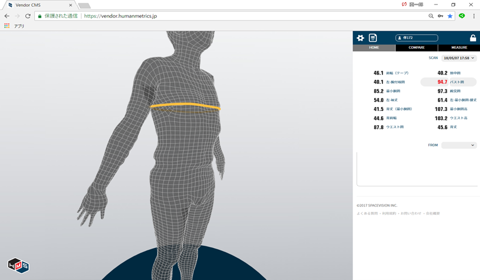The image size is (480, 280).
Task: Select the highlighted 94.7 バスト囲 measurement
Action: 449,82
